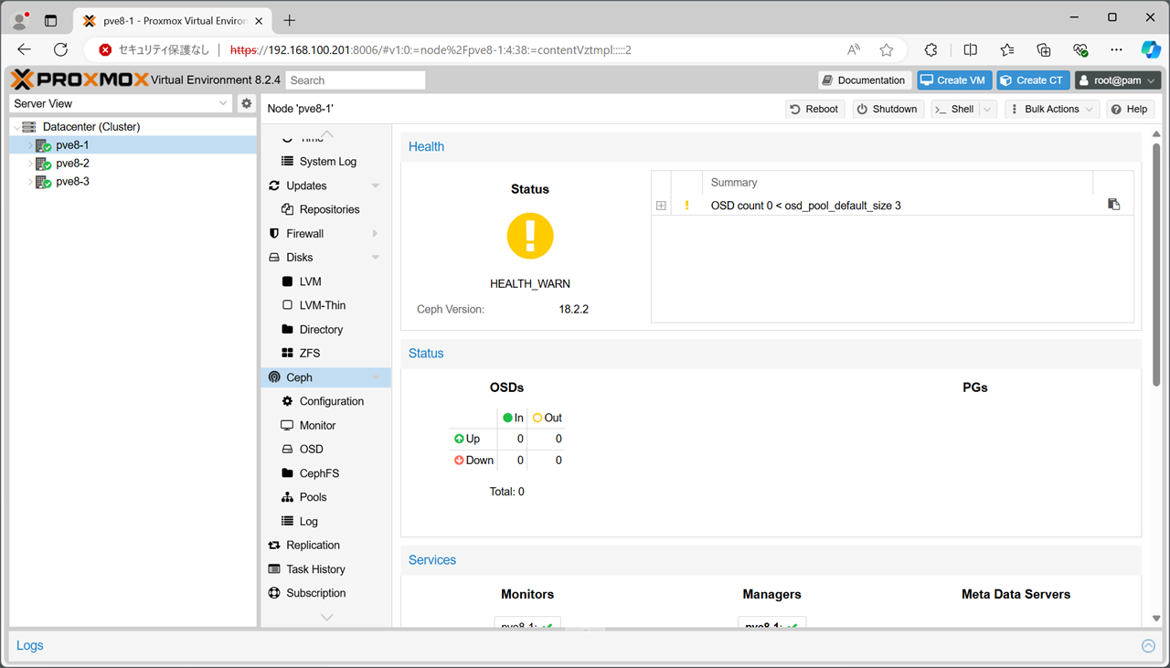The image size is (1170, 668).
Task: Open the Bulk Actions dropdown
Action: click(1051, 109)
